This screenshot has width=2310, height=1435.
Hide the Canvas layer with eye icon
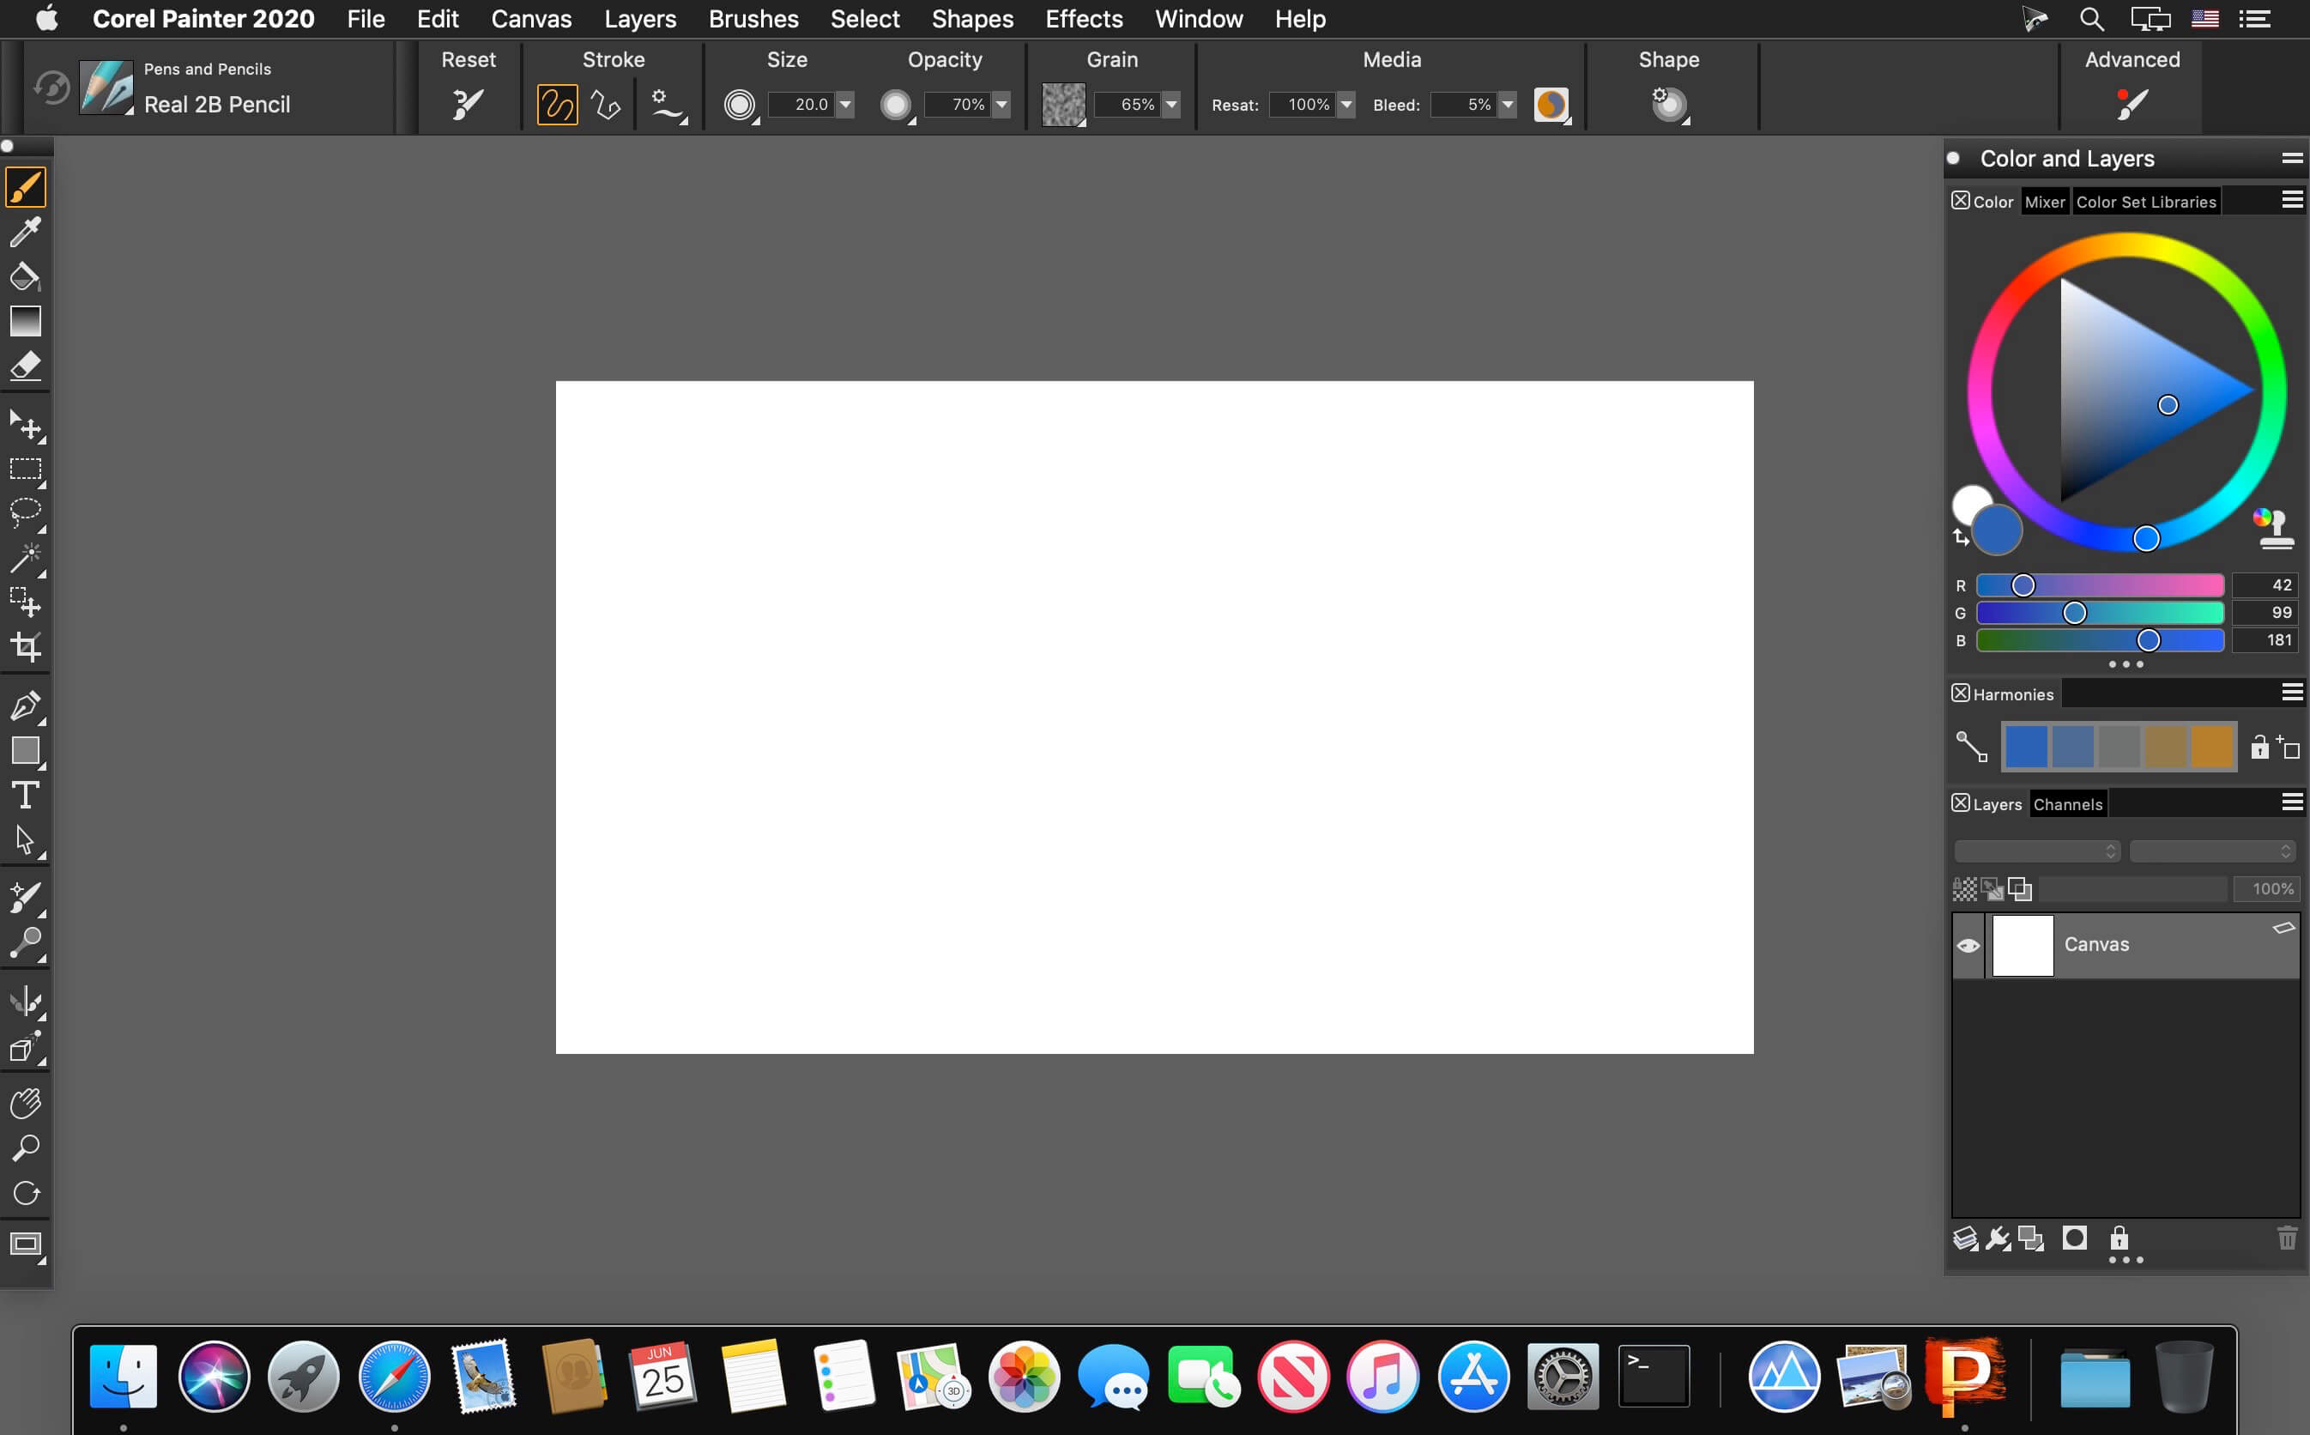(x=1968, y=945)
